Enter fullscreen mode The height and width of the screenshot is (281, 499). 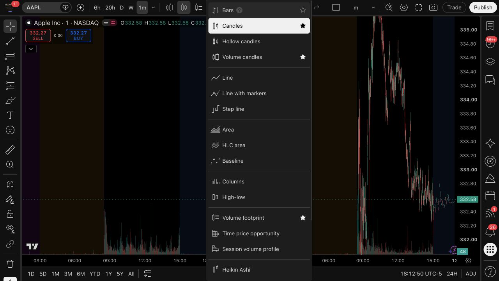pyautogui.click(x=418, y=7)
